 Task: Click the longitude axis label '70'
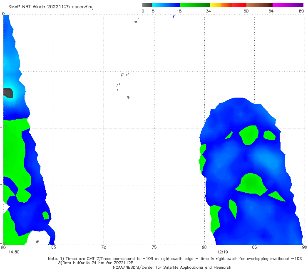tap(104, 247)
